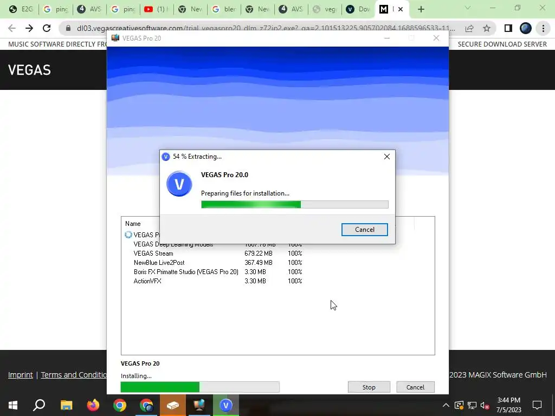Click the extraction progress bar
This screenshot has width=555, height=416.
point(294,204)
